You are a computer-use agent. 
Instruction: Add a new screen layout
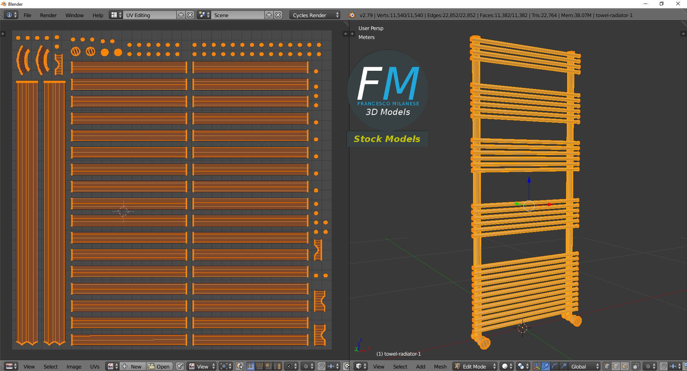181,15
